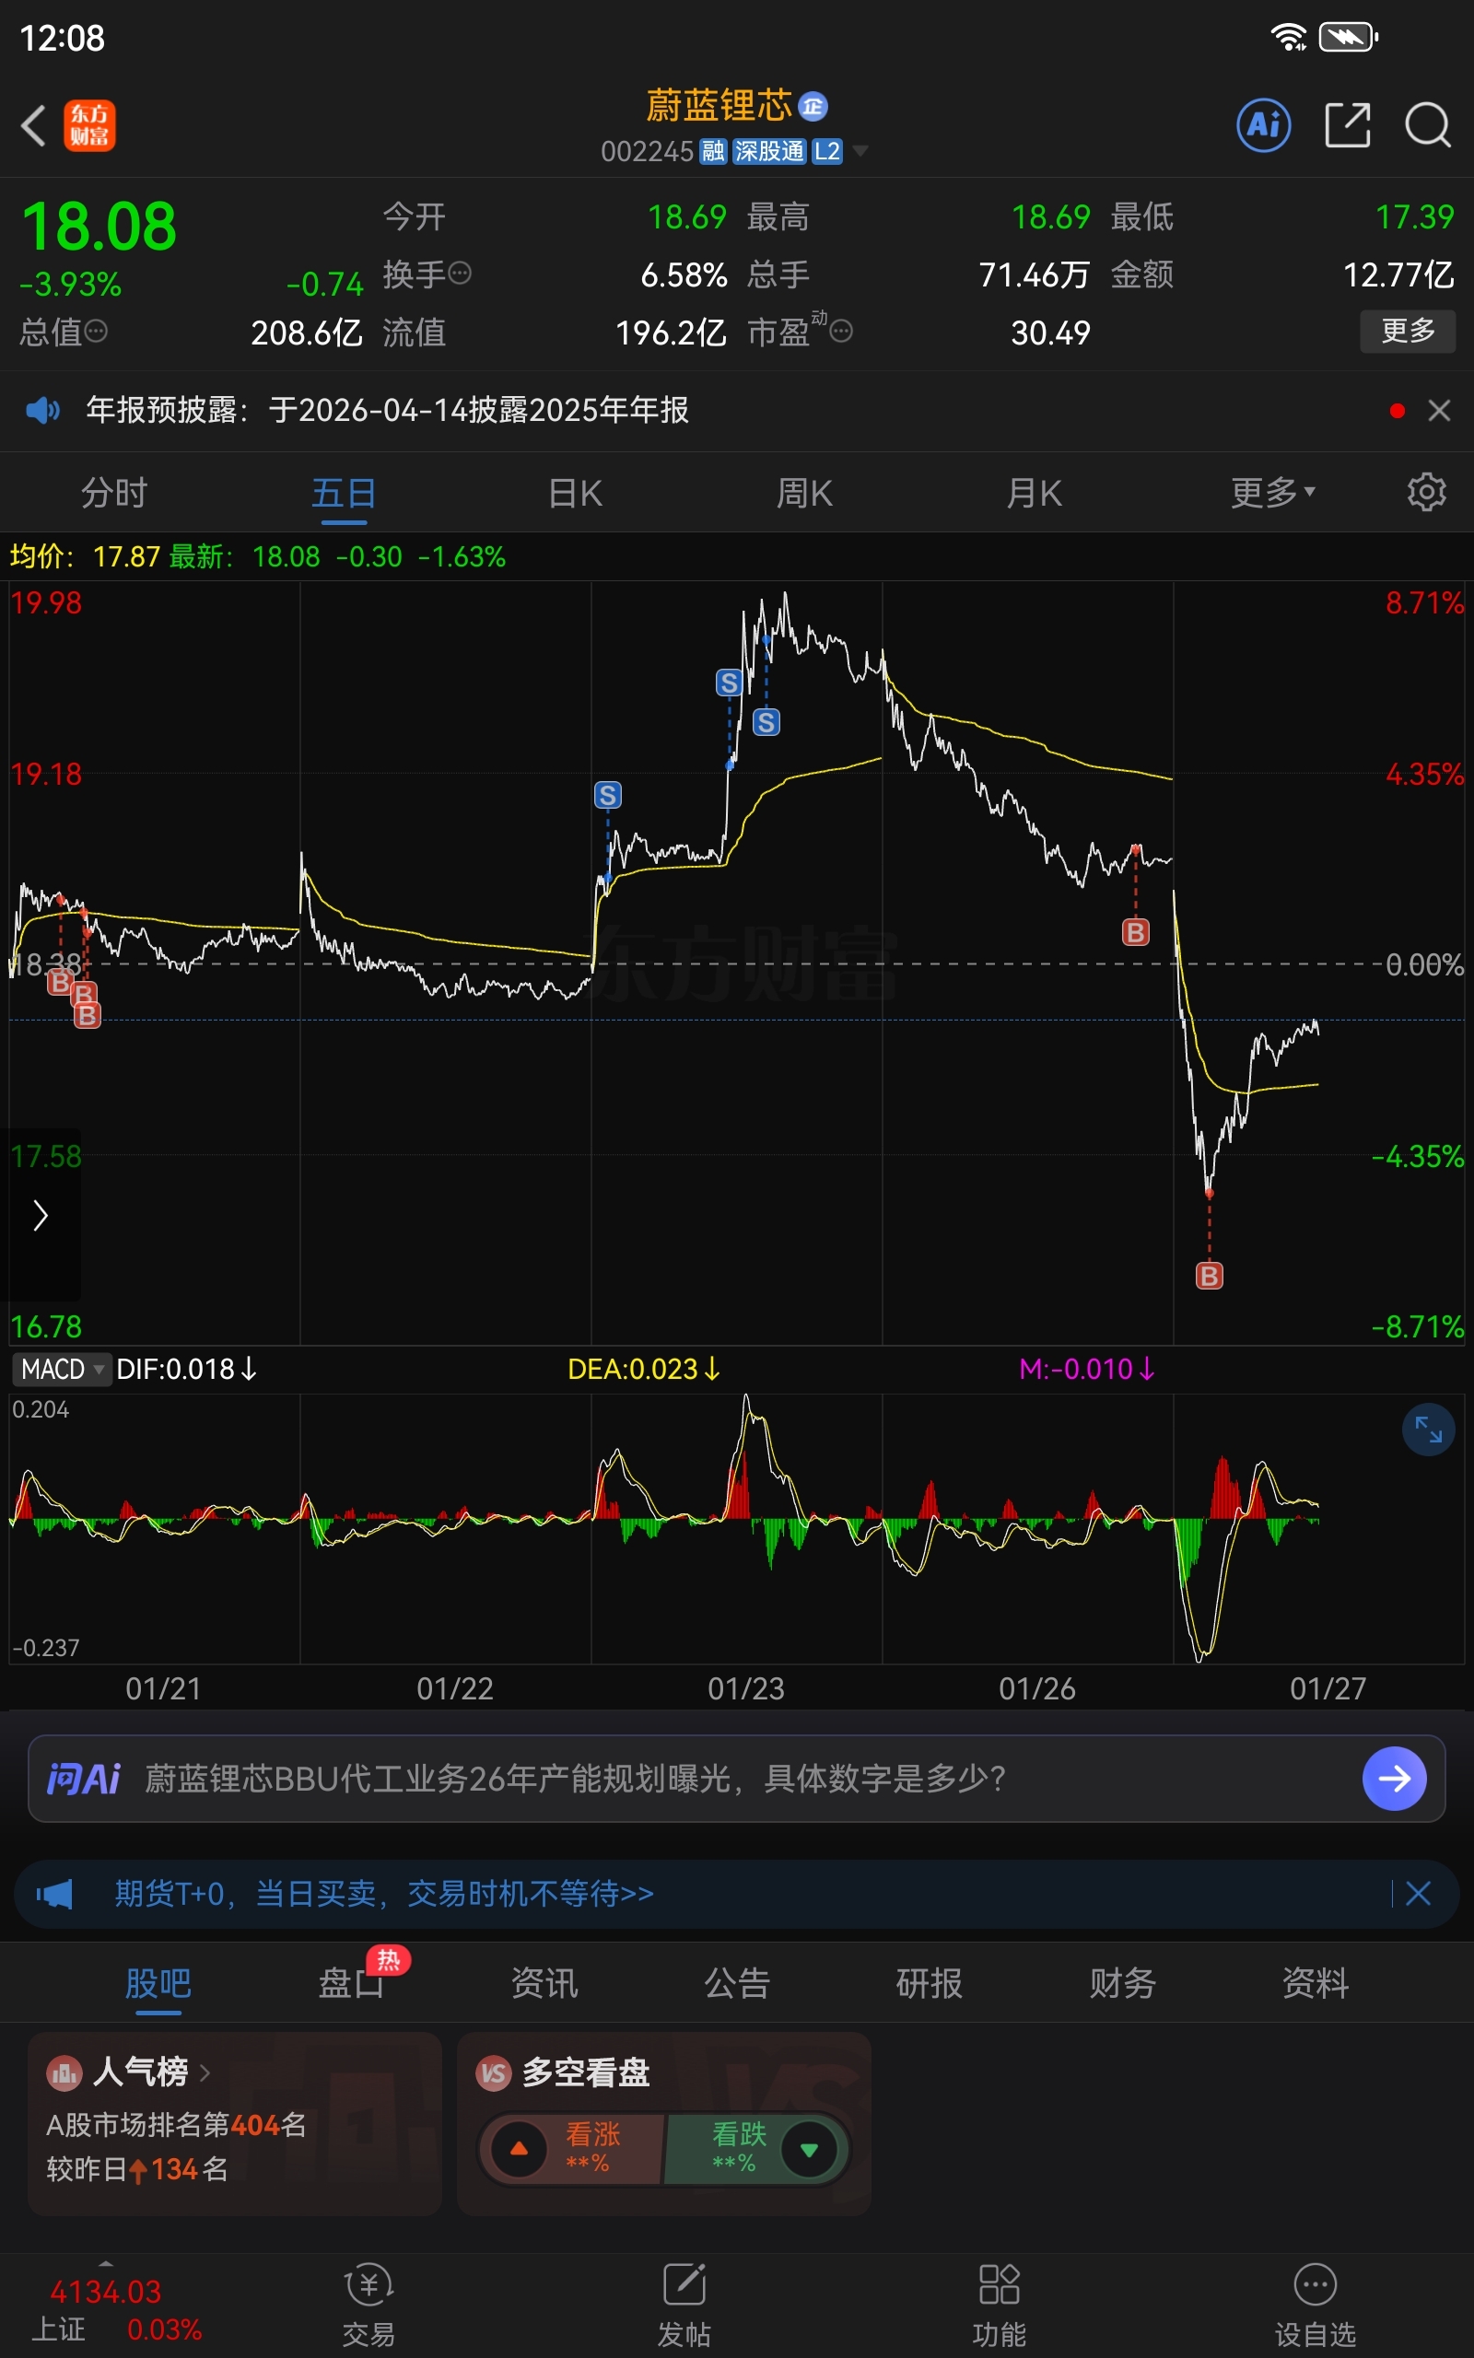Tap the AI question about BBU产能
The image size is (1474, 2358).
click(575, 1779)
